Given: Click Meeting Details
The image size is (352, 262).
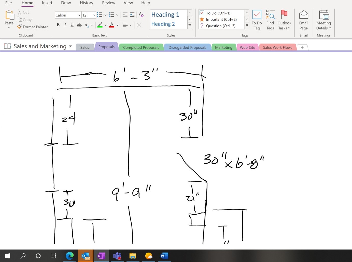Looking at the screenshot, I should 323,19.
